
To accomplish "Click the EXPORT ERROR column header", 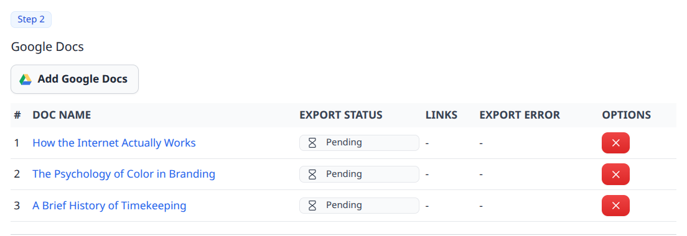I will [520, 115].
